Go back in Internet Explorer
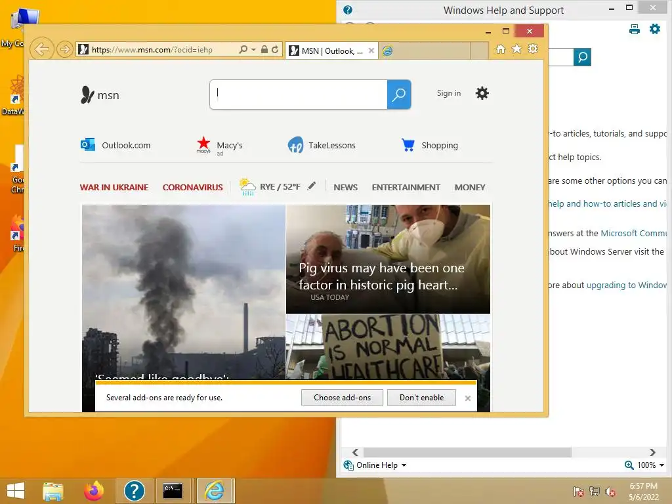The height and width of the screenshot is (504, 672). coord(41,49)
